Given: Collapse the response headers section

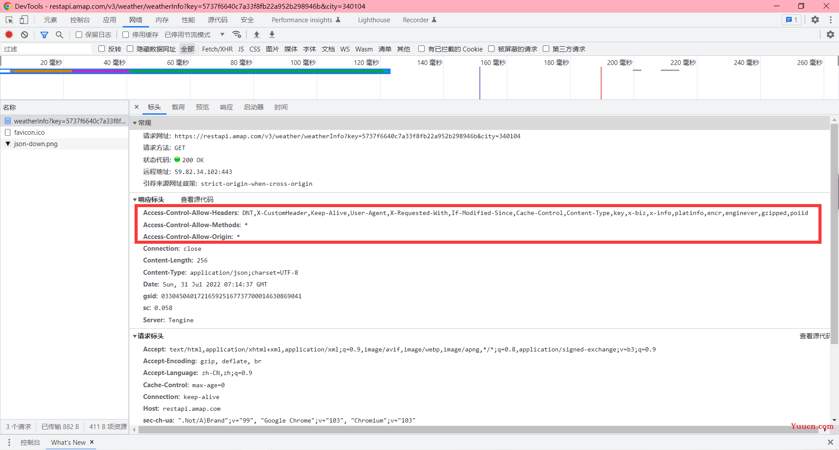Looking at the screenshot, I should click(x=135, y=200).
